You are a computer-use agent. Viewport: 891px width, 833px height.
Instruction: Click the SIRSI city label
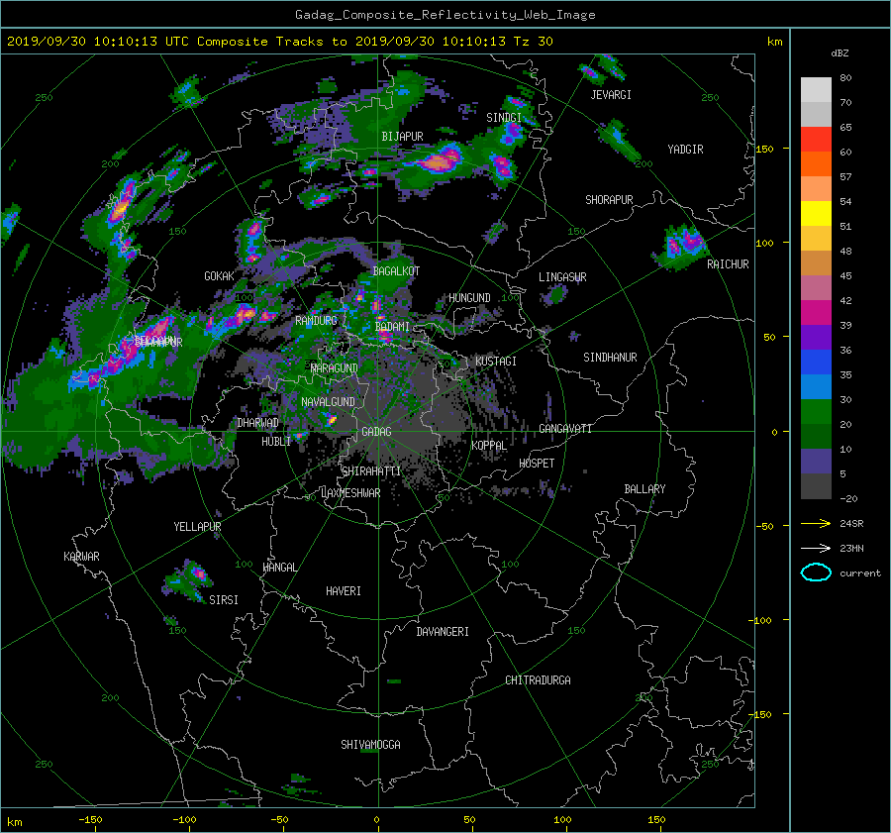click(x=224, y=600)
